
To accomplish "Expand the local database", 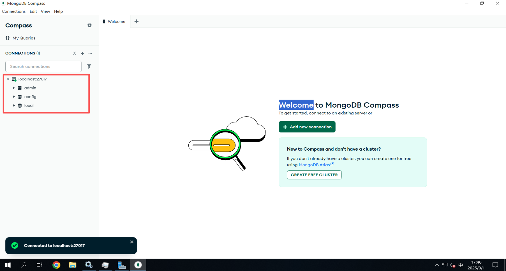I will [x=14, y=105].
